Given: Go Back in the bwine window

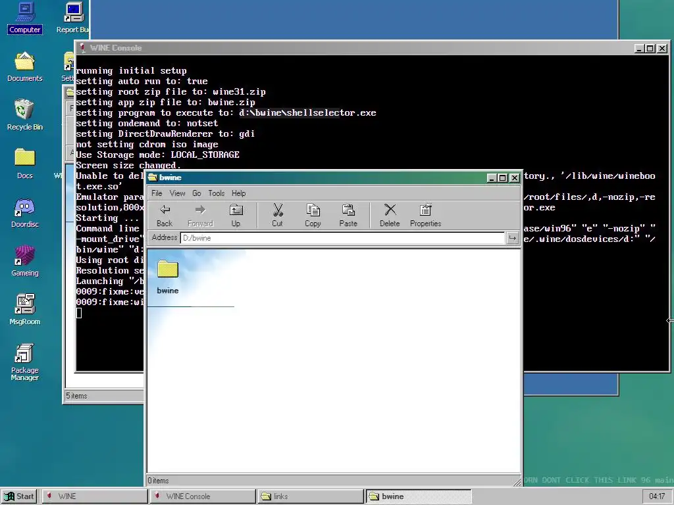Looking at the screenshot, I should [x=165, y=215].
